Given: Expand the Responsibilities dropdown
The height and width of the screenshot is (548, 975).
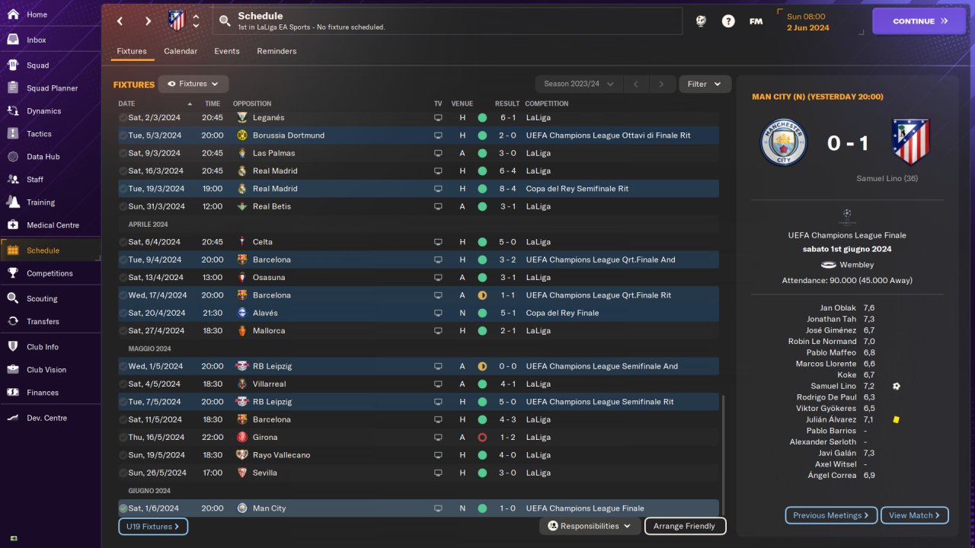Looking at the screenshot, I should click(590, 526).
